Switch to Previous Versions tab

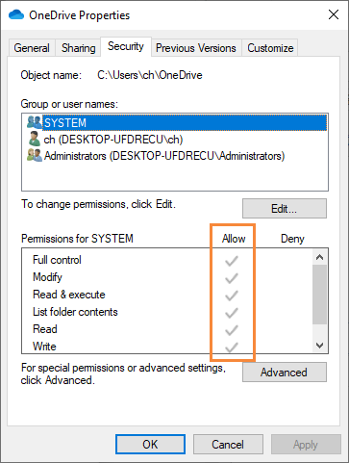point(196,48)
